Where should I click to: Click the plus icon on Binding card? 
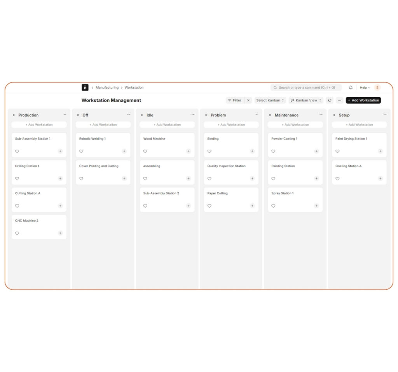point(252,151)
